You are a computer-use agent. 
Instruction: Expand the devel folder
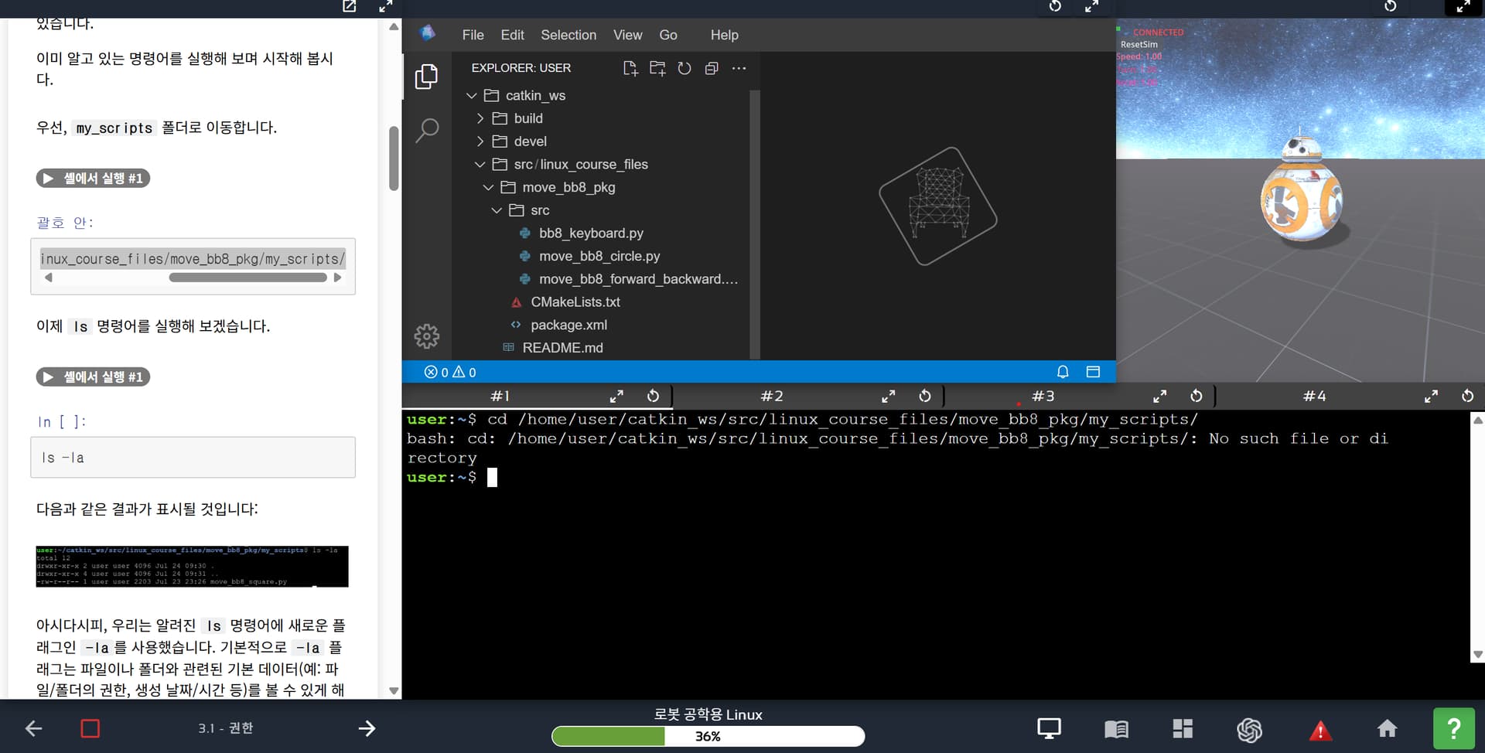[x=530, y=141]
